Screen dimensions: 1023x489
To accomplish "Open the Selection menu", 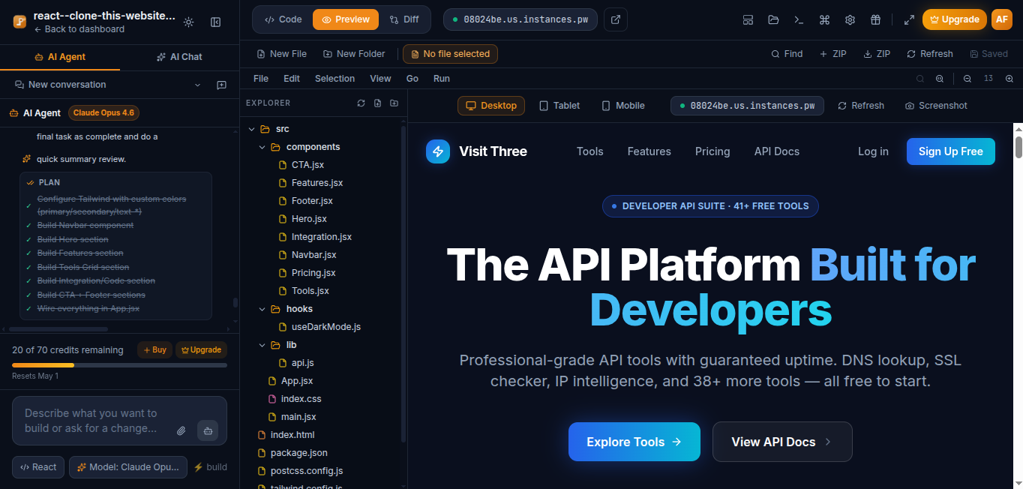I will (x=334, y=79).
